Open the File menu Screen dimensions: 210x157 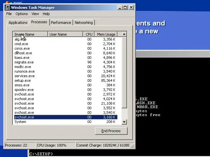pos(9,14)
